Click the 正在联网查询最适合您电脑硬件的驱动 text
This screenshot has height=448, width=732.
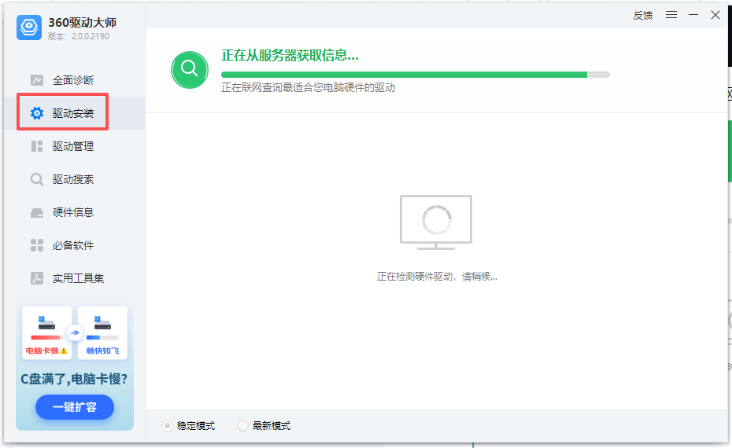pos(308,88)
